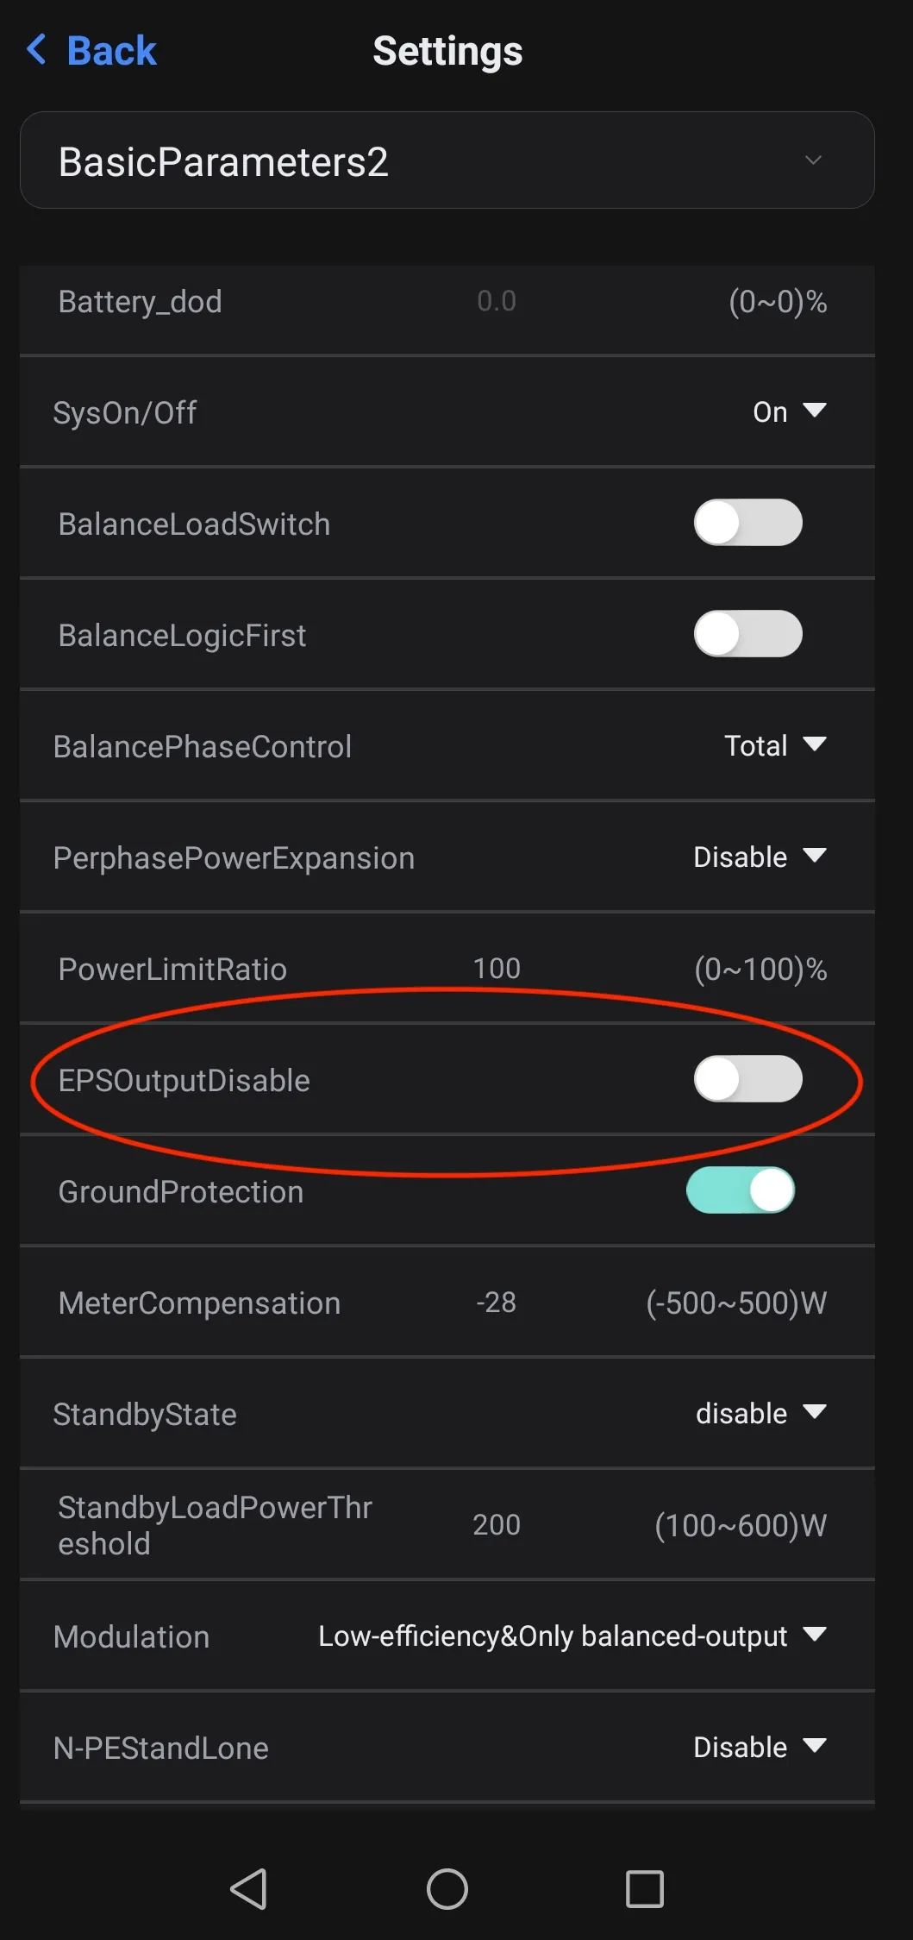Toggle the BalanceLoadSwitch switch
Image resolution: width=913 pixels, height=1940 pixels.
coord(747,523)
